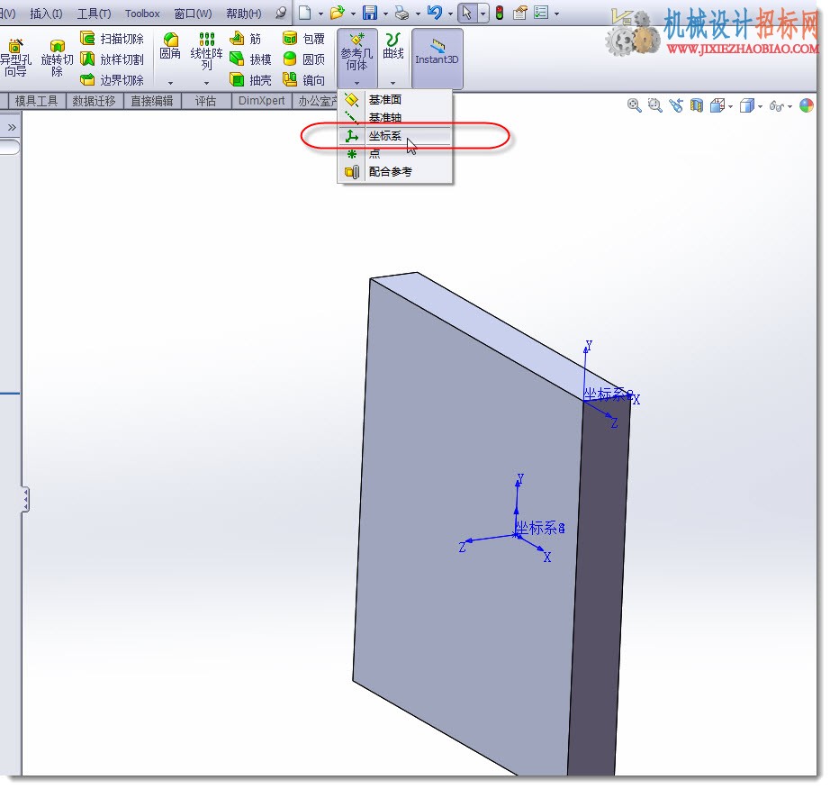Click the 抽壳 shell tool icon

(x=237, y=80)
